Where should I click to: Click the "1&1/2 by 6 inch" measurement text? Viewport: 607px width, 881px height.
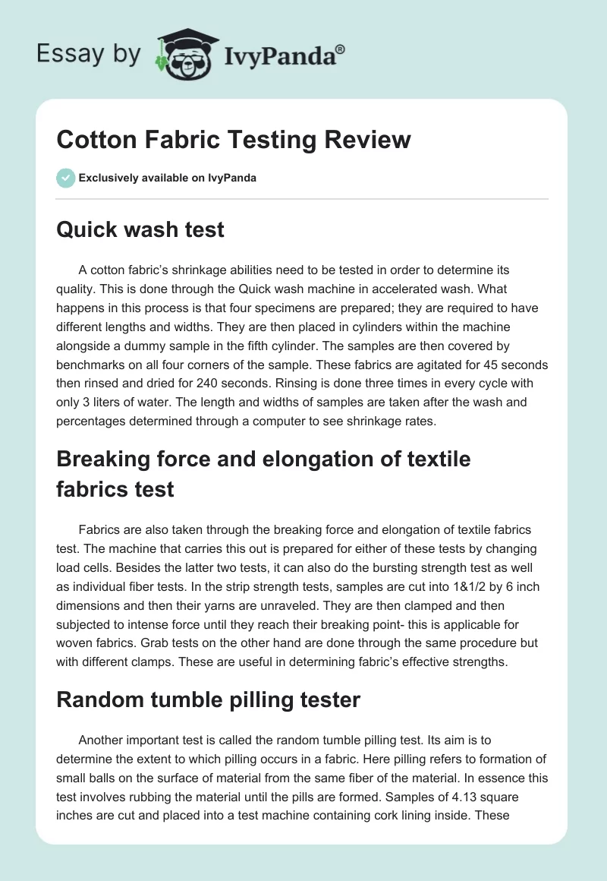[473, 589]
